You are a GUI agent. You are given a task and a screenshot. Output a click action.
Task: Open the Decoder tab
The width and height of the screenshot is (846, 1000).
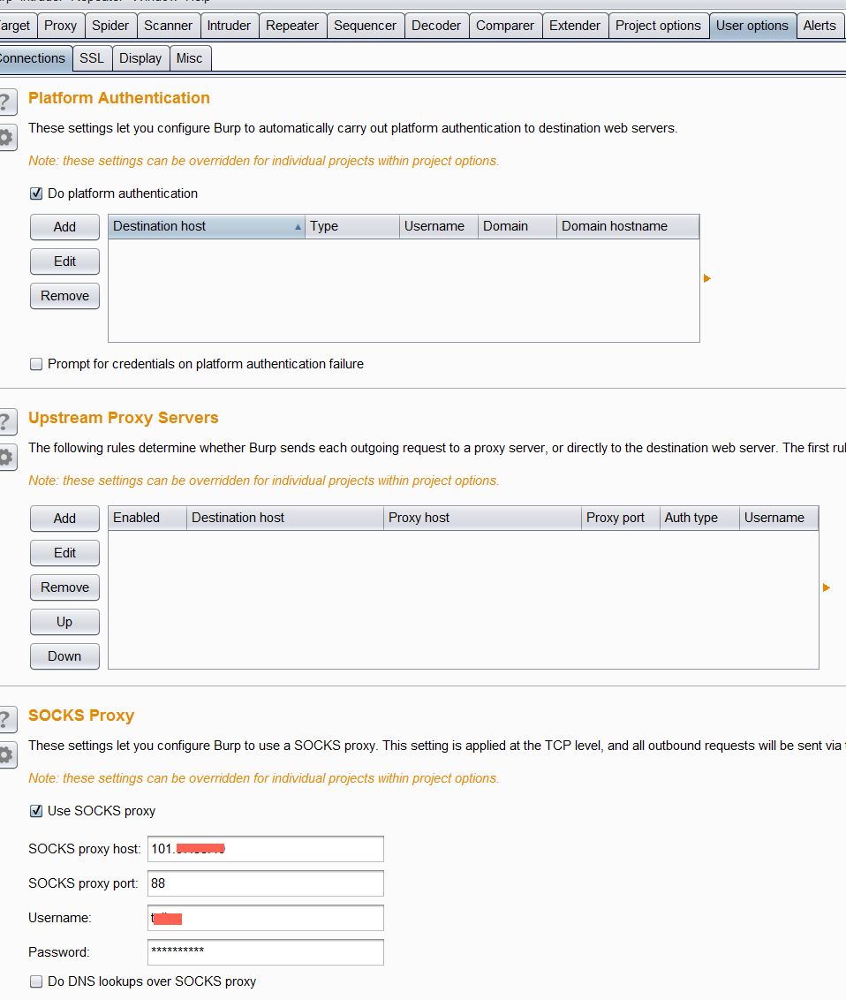click(x=436, y=27)
